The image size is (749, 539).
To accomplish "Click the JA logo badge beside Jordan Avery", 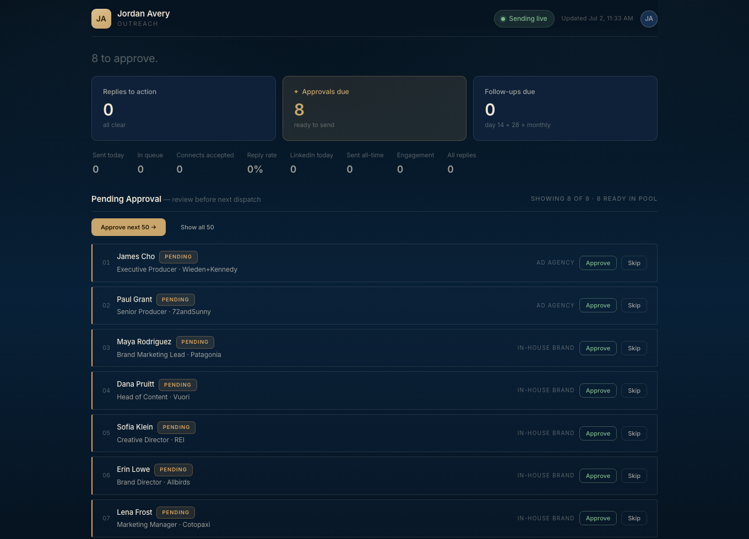I will [x=101, y=19].
